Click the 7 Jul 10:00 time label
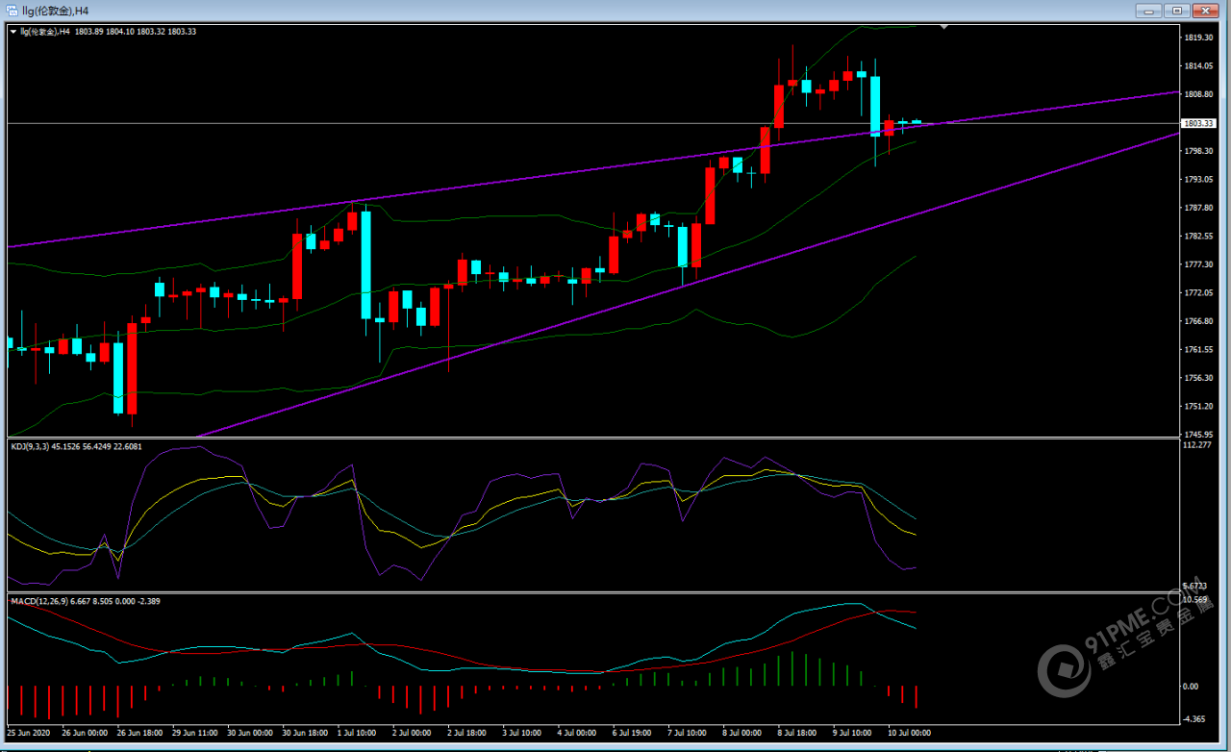The image size is (1231, 752). tap(687, 733)
